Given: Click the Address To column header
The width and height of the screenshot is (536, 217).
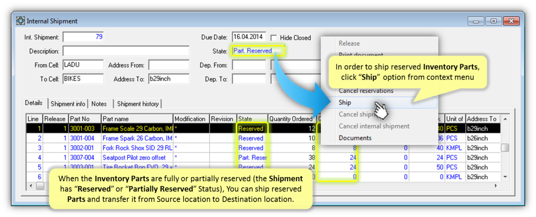Looking at the screenshot, I should (x=483, y=119).
